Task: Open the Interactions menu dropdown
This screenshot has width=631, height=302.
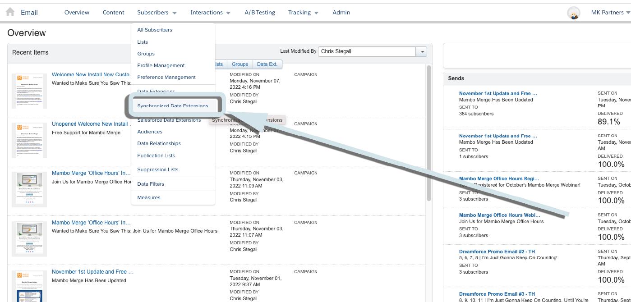Action: tap(210, 13)
